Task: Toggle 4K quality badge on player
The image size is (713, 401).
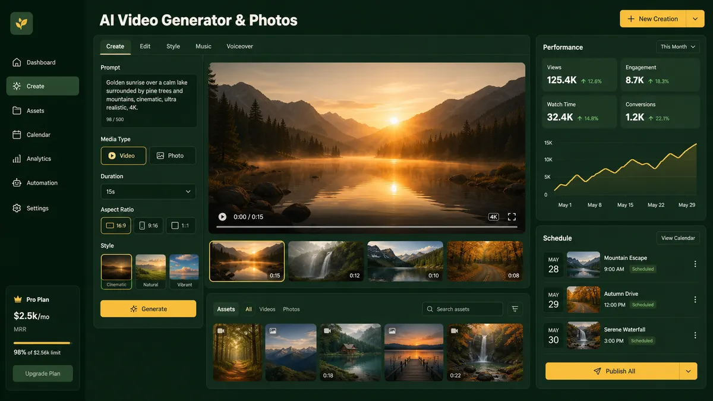Action: pyautogui.click(x=493, y=217)
